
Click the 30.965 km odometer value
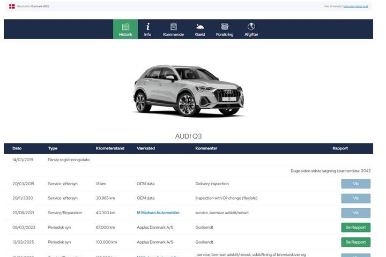[106, 198]
